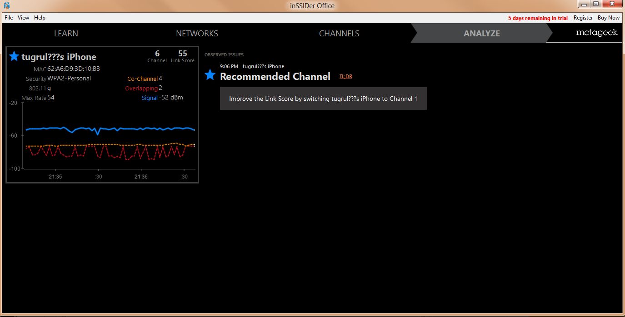Screen dimensions: 625x317
Task: Click the tugrul???s iPhone network name in card
Action: [x=59, y=57]
